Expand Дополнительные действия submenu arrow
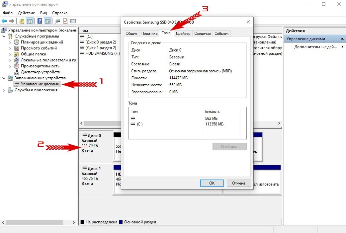346x233 pixels. 342,46
